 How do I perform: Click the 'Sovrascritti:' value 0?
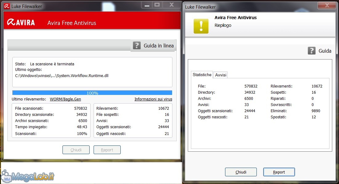313,105
